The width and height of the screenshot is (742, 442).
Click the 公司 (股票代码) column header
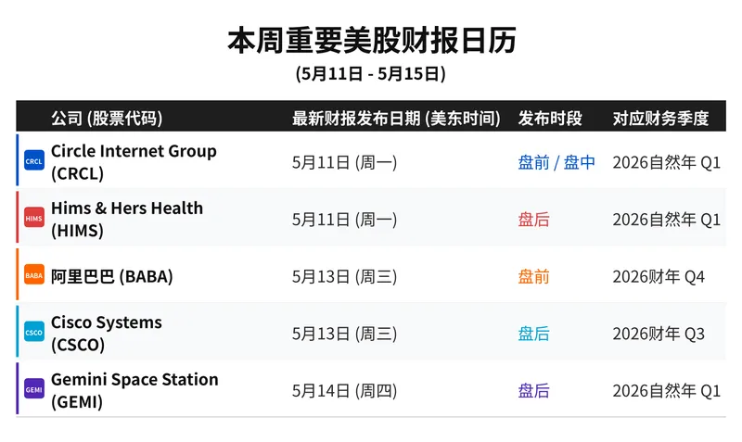(107, 119)
